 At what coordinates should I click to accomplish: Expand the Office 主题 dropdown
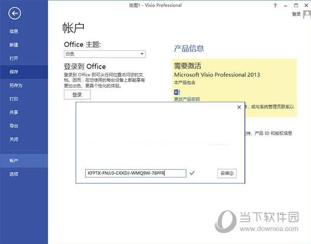click(x=105, y=54)
